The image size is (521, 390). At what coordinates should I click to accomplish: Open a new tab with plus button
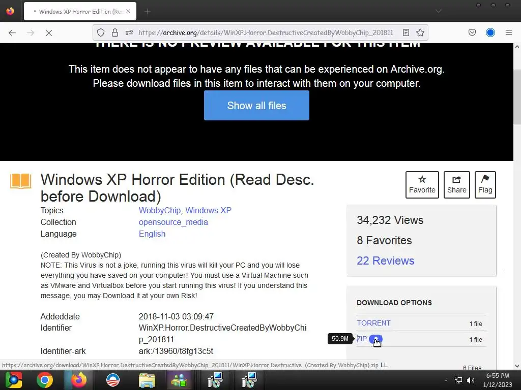[x=148, y=12]
